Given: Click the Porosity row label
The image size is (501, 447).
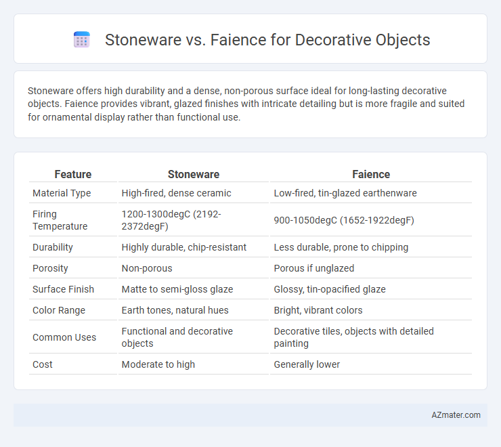Looking at the screenshot, I should (50, 268).
